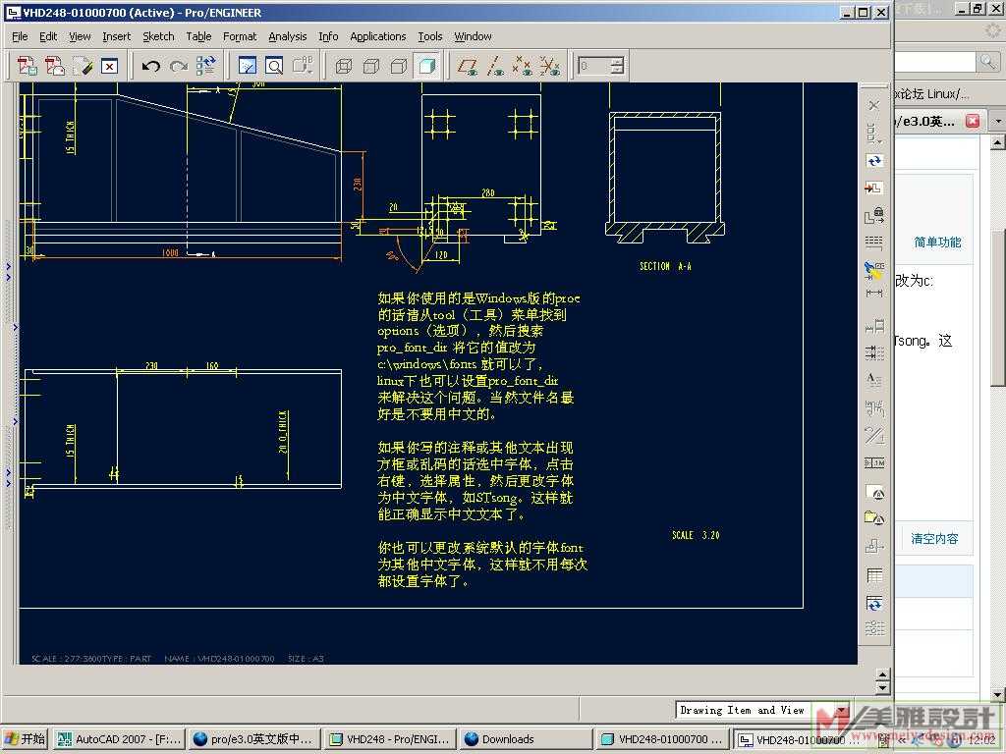Open the Tools menu
Viewport: 1006px width, 754px height.
pyautogui.click(x=430, y=36)
